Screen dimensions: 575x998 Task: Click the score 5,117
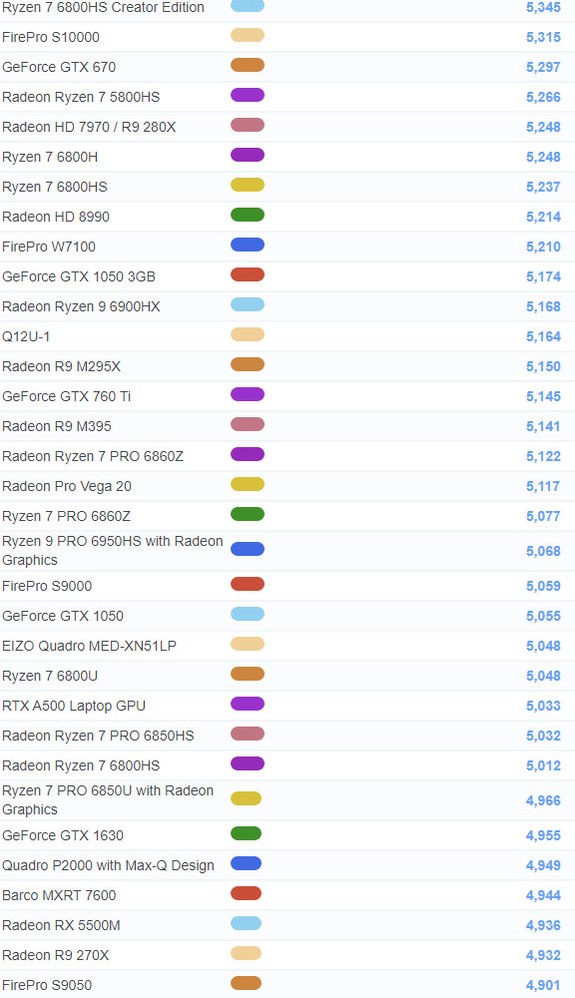(543, 486)
